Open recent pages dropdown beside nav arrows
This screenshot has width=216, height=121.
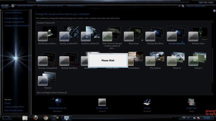[x=10, y=6]
